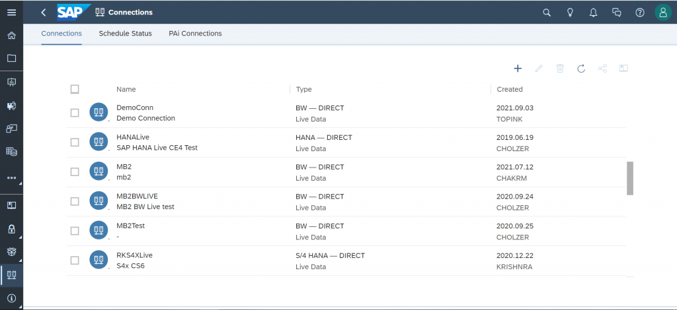The width and height of the screenshot is (677, 310).
Task: Go back with the header arrow
Action: [43, 13]
